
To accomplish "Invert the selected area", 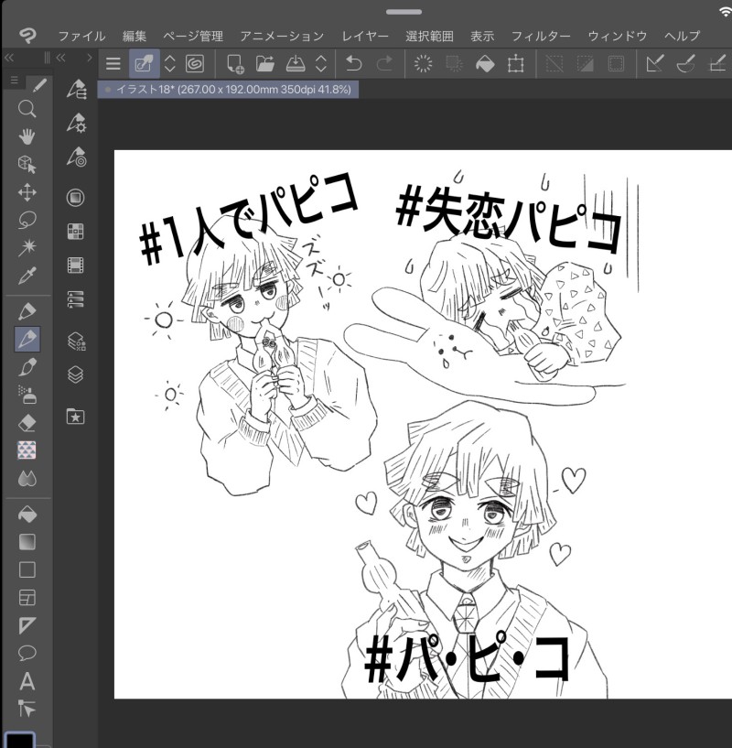I will point(585,63).
